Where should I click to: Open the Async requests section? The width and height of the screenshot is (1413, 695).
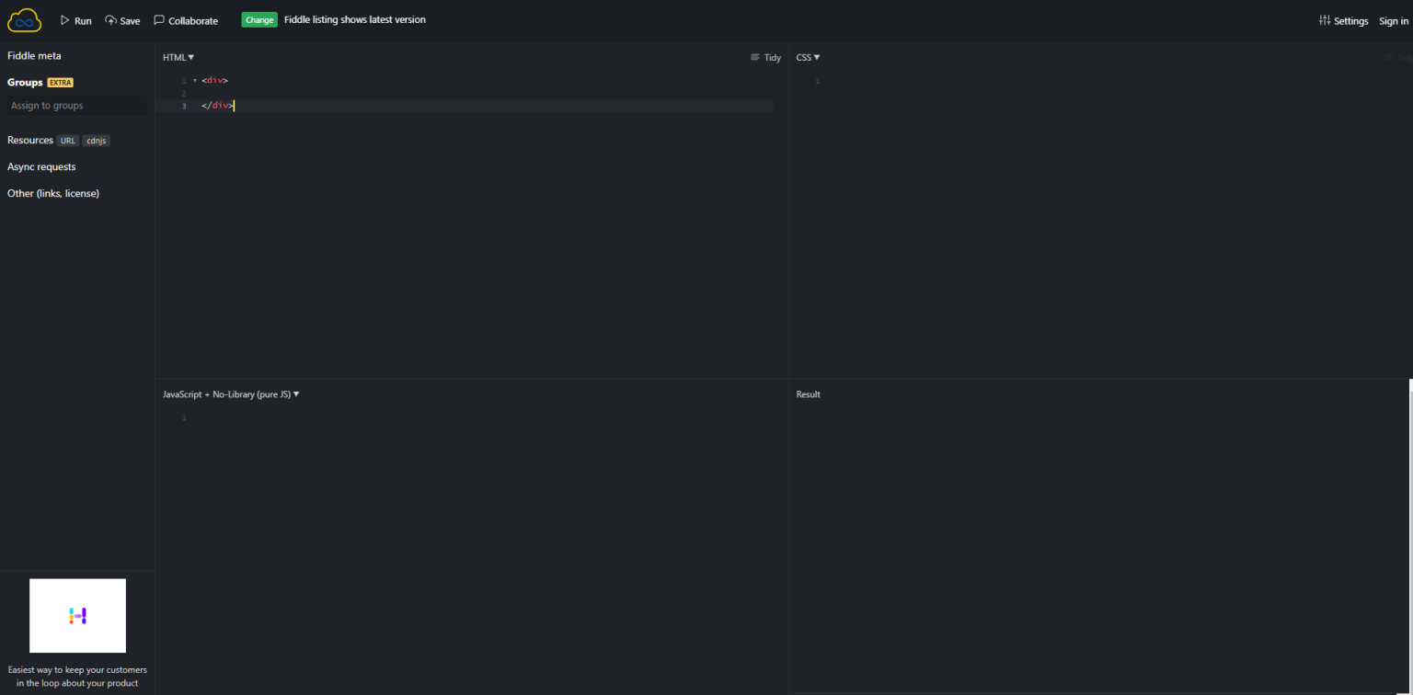point(41,166)
